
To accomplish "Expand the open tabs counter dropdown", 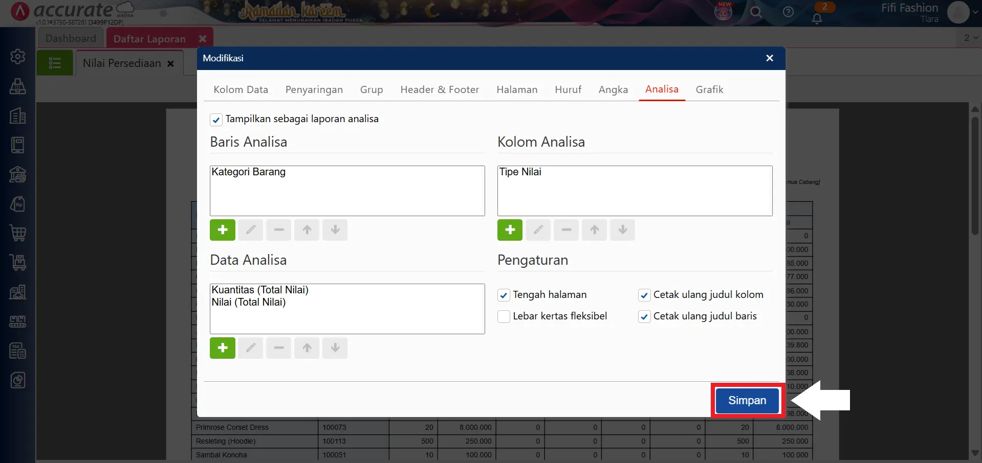I will (x=971, y=38).
